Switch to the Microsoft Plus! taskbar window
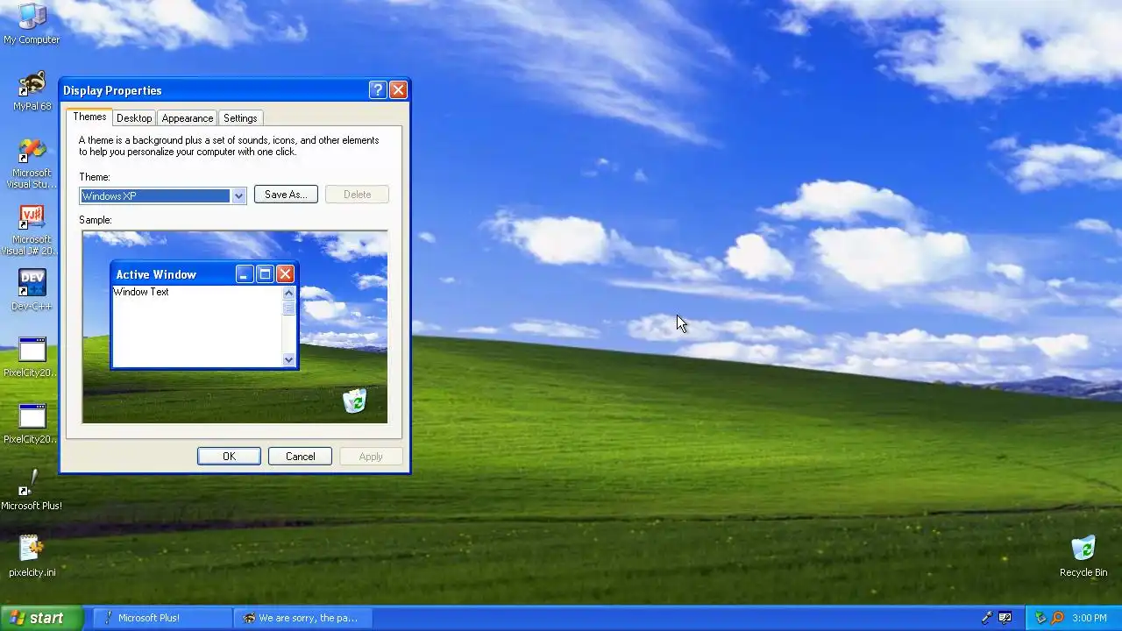Screen dimensions: 1122x631 click(163, 618)
